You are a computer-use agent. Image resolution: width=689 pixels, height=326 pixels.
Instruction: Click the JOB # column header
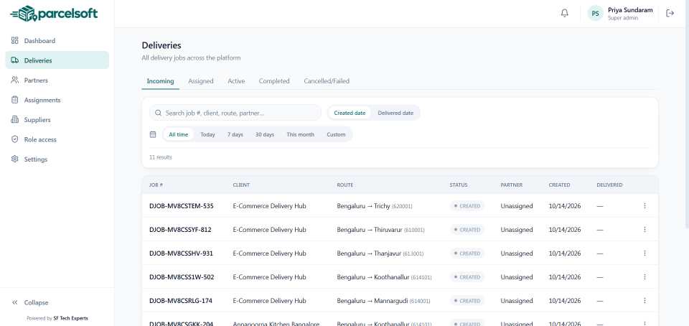(x=156, y=185)
